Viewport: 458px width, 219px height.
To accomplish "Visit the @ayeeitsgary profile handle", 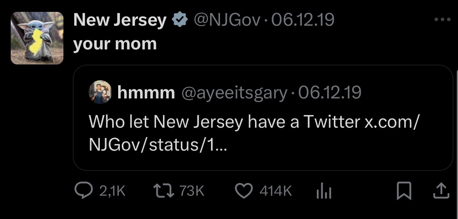I will [x=234, y=93].
